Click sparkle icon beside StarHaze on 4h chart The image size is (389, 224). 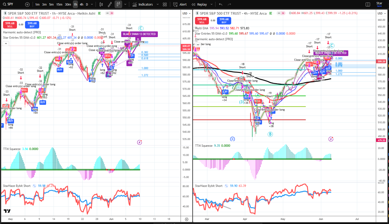coord(226,186)
